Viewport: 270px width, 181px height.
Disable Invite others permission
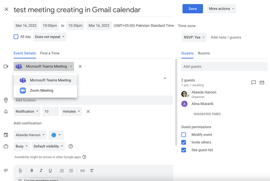(183, 142)
